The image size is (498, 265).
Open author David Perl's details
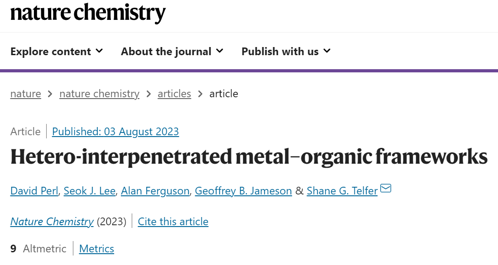(x=34, y=191)
